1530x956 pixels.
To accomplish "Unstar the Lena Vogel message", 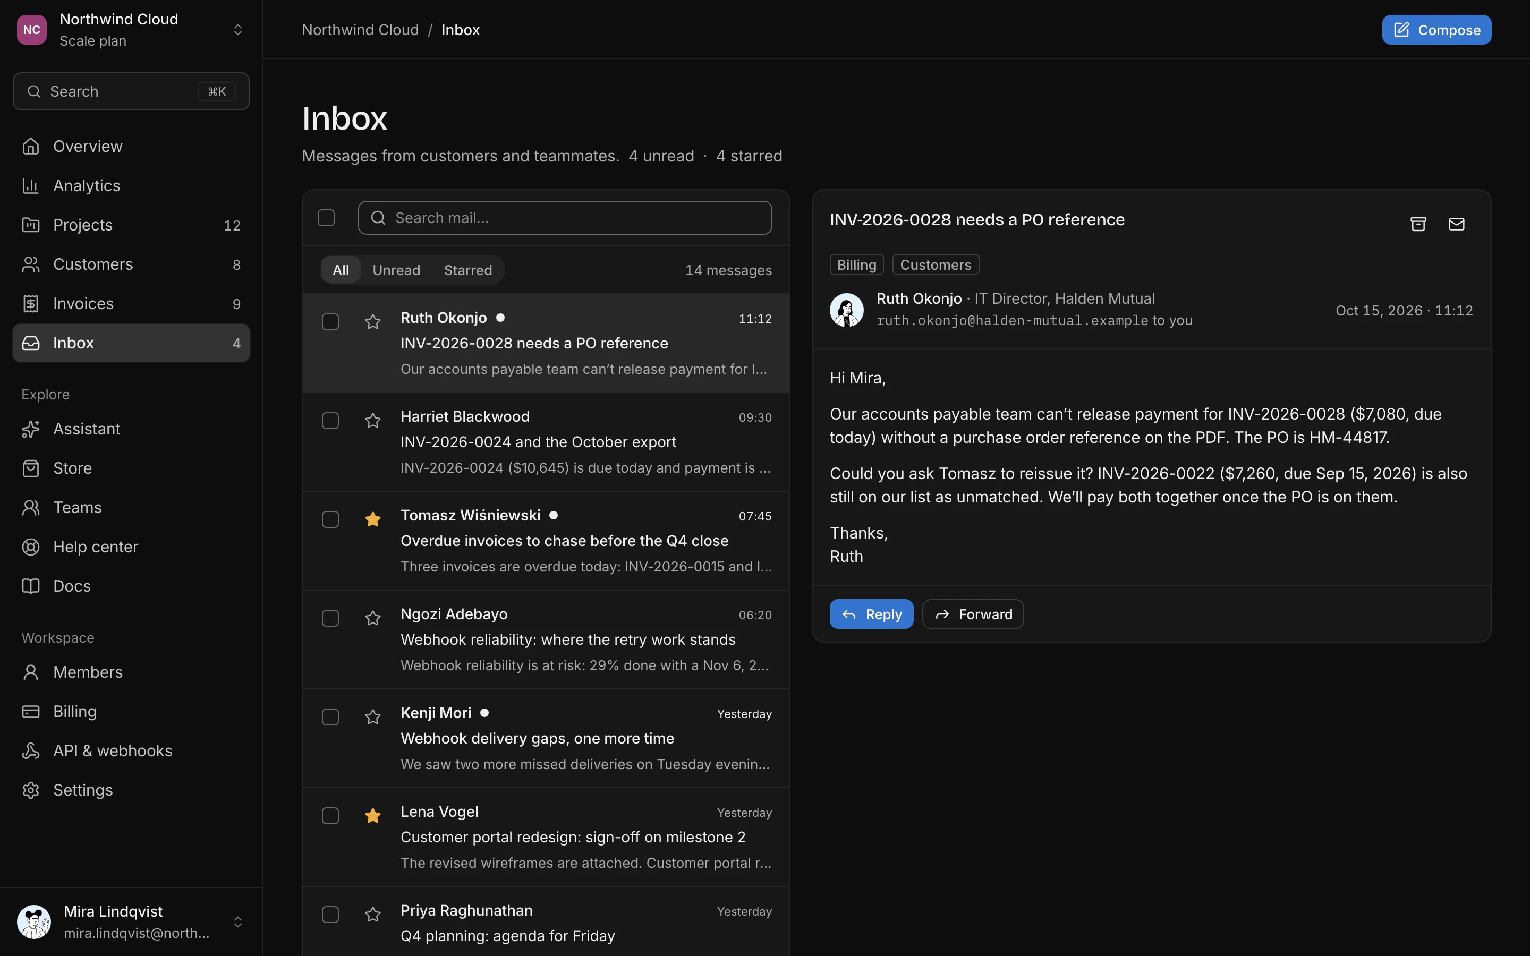I will tap(373, 816).
